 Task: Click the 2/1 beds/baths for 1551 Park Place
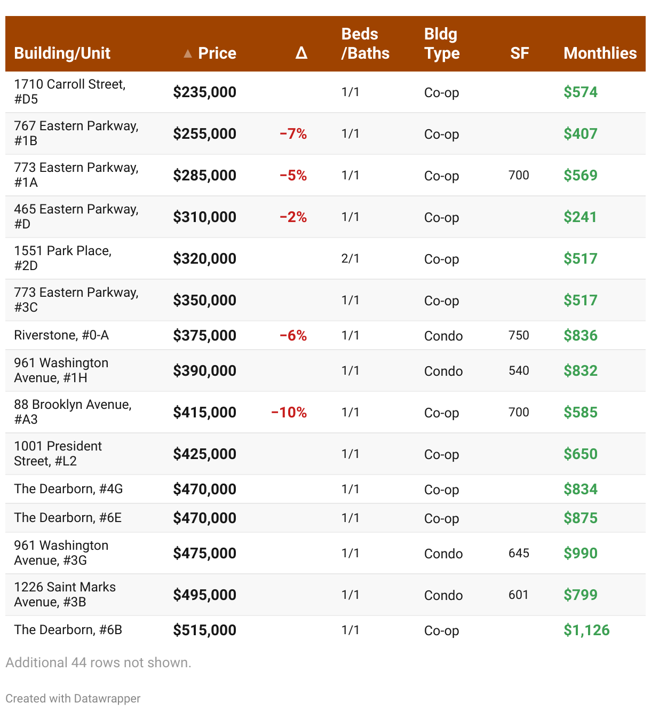(350, 258)
